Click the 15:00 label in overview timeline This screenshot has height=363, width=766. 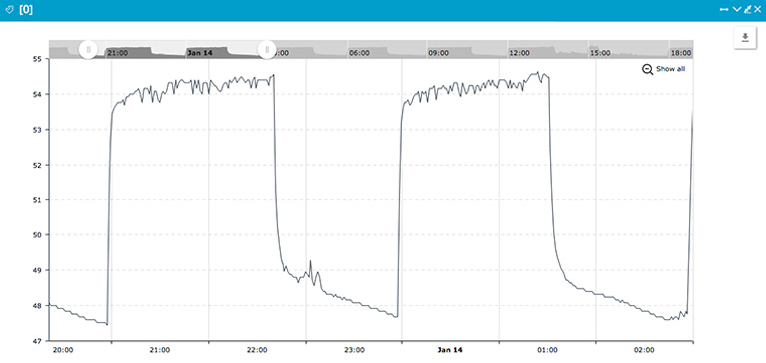[x=600, y=53]
